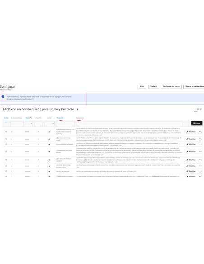Sort table by Pregunta column header
Image resolution: width=204 pixels, height=264 pixels.
point(60,118)
